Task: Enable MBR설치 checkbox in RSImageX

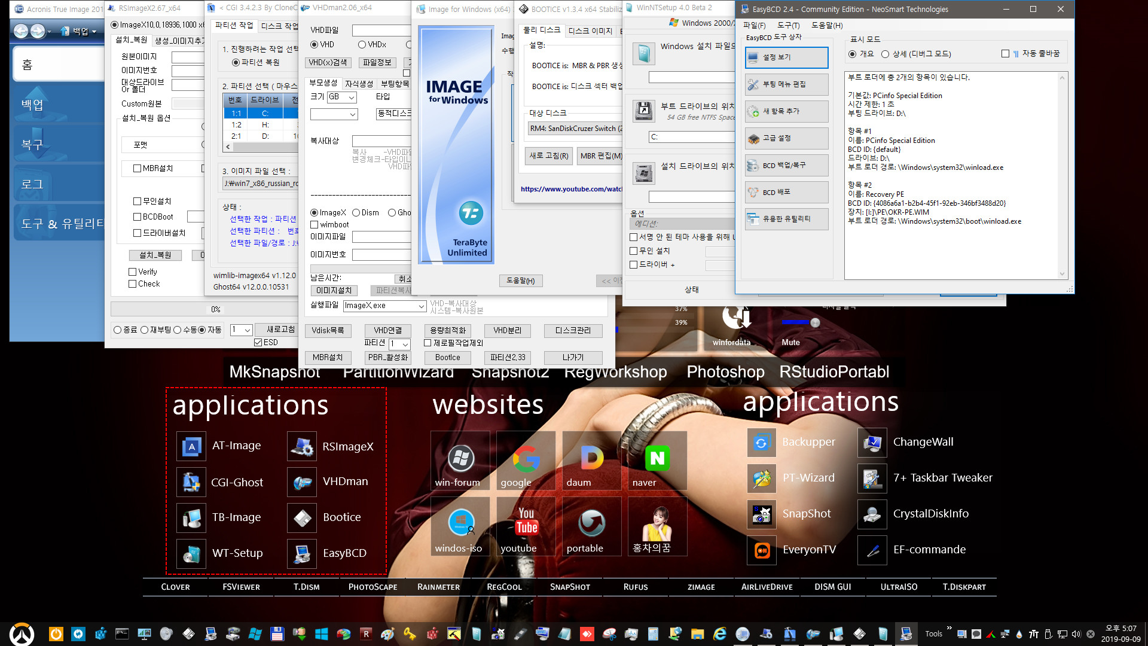Action: 137,169
